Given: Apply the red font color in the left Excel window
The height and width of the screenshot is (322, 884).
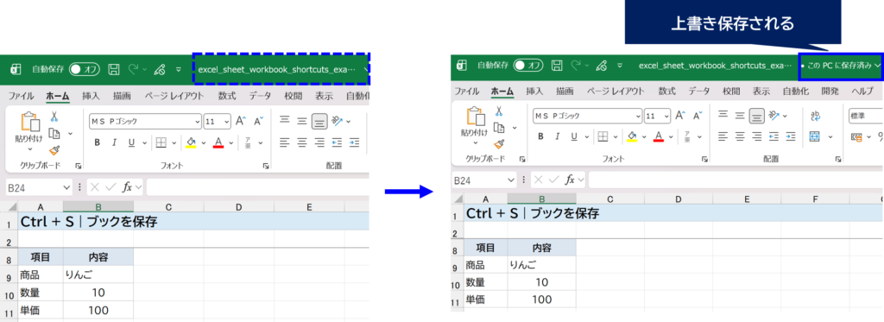Looking at the screenshot, I should click(218, 142).
